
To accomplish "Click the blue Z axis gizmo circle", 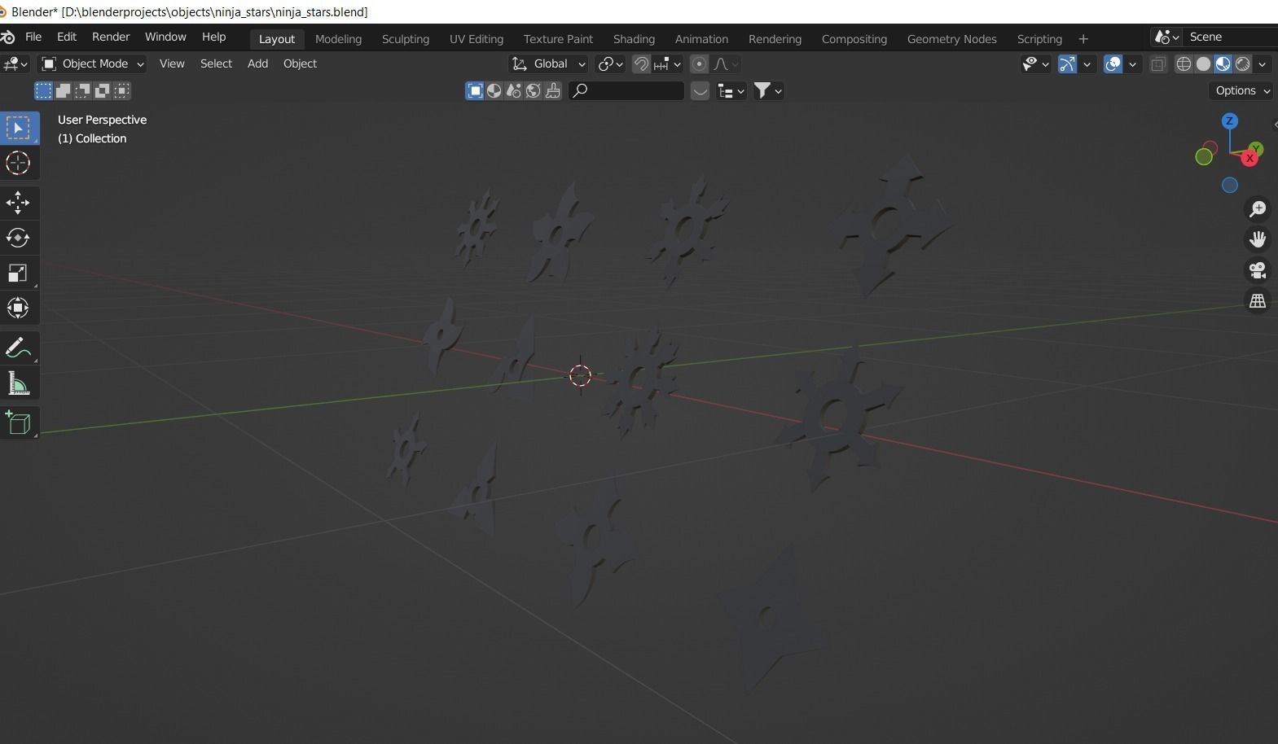I will [1229, 121].
